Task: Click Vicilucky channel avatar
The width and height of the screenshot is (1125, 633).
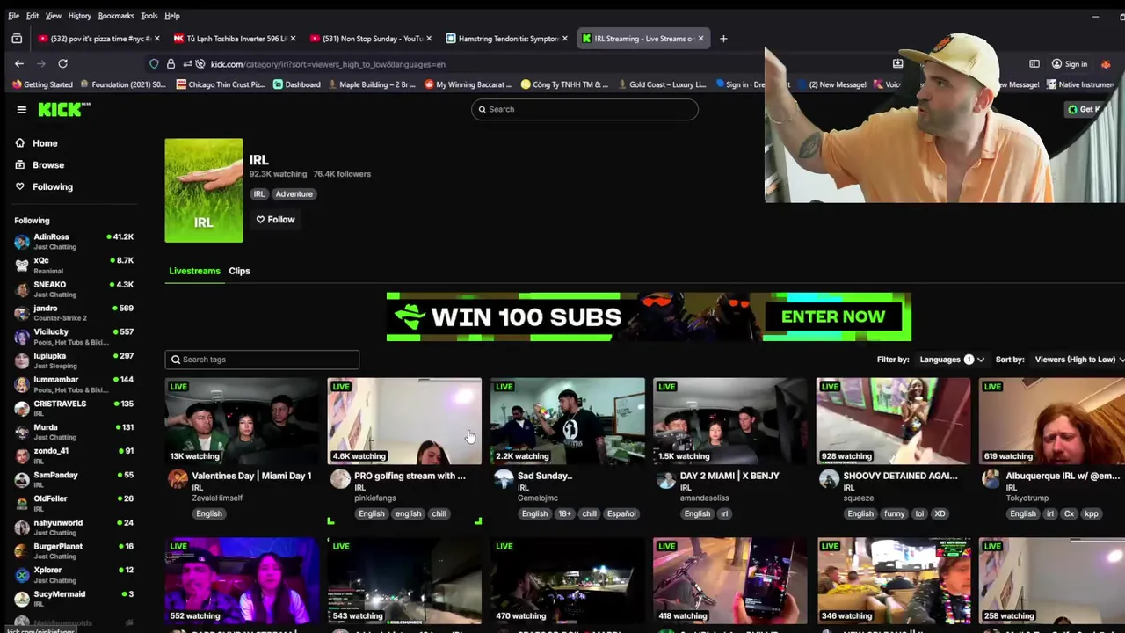Action: (22, 337)
